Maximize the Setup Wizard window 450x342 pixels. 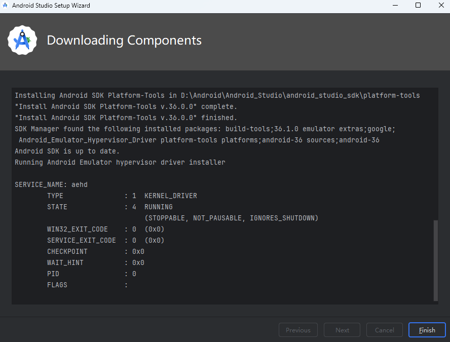(418, 6)
